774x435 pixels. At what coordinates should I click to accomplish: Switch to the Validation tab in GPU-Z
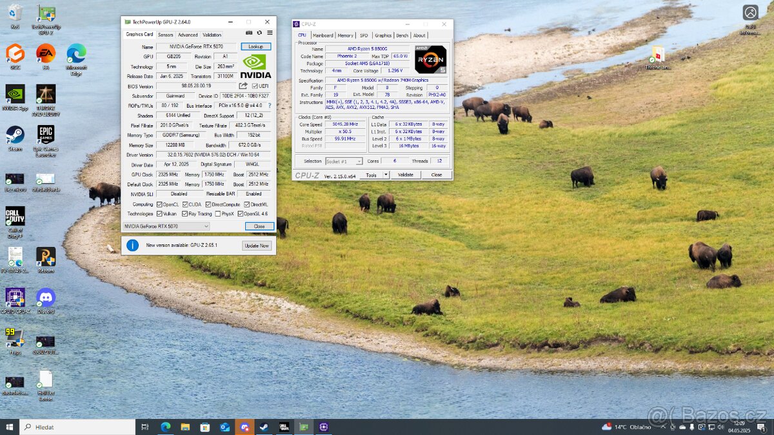(x=212, y=35)
